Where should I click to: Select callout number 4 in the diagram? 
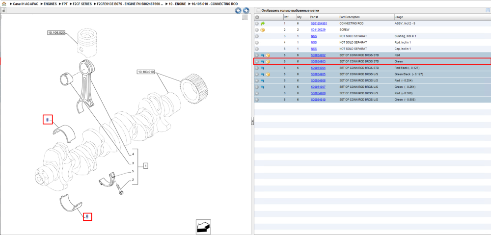pos(133,155)
